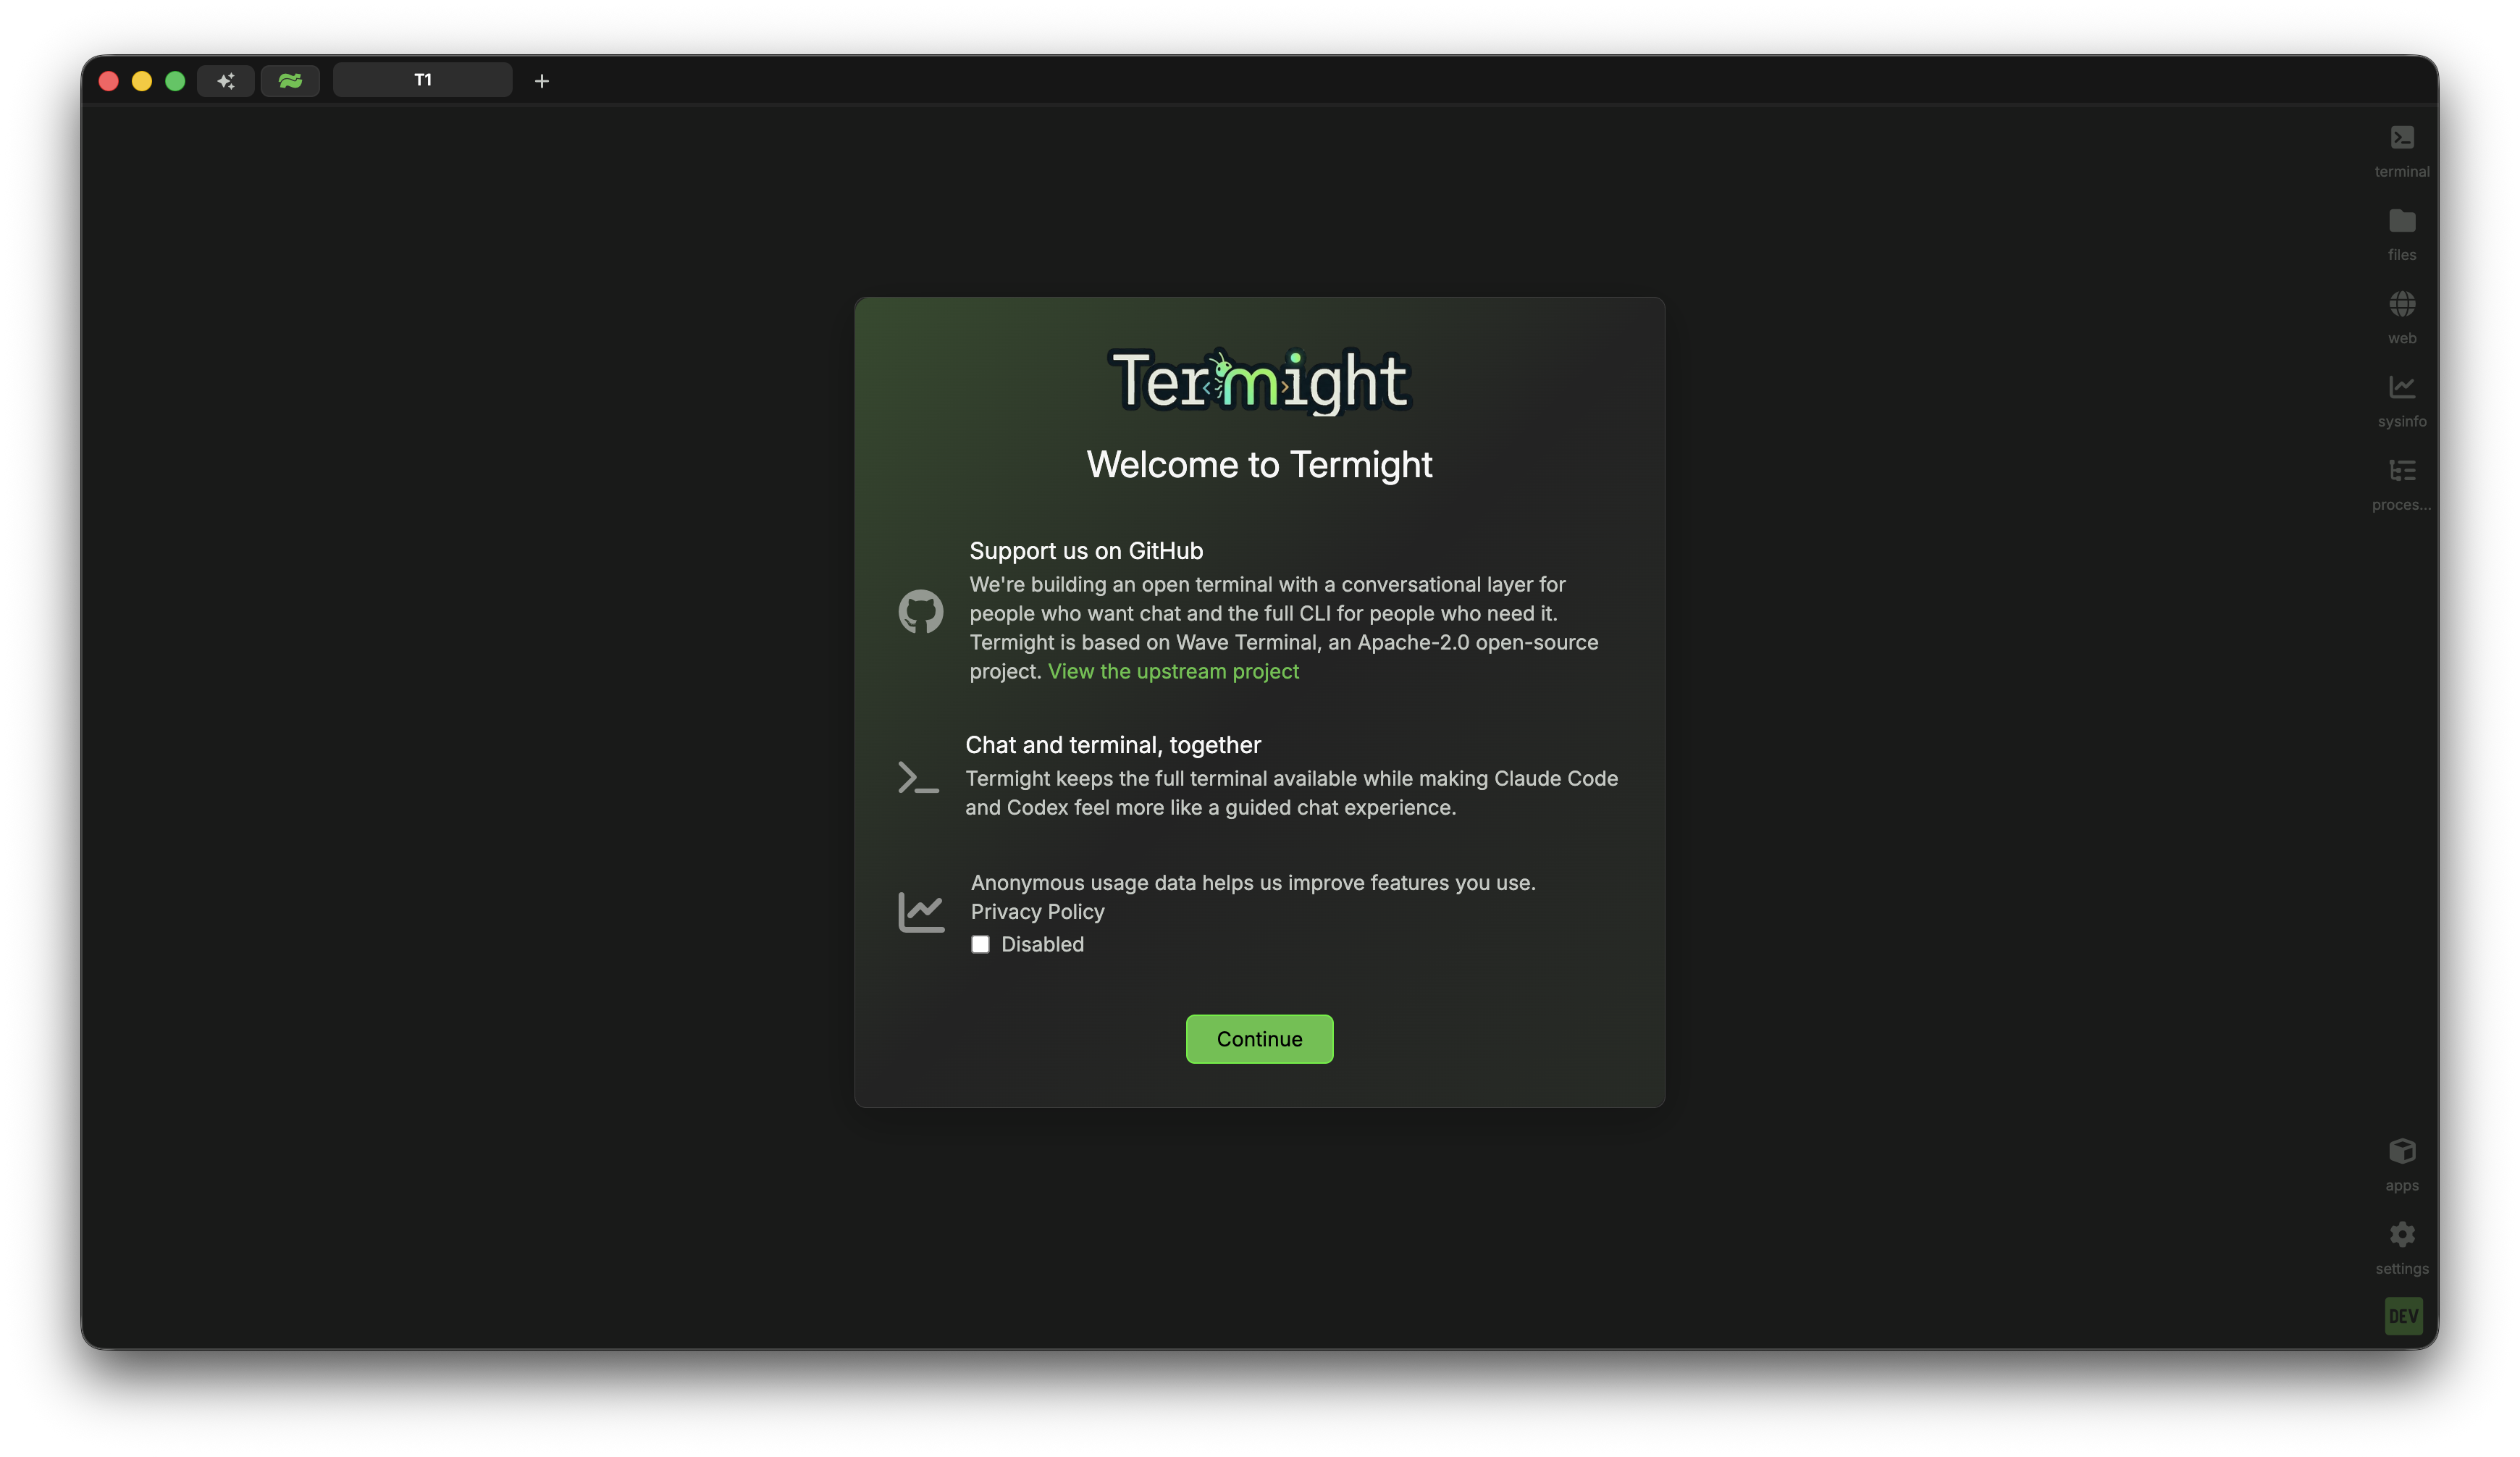Image resolution: width=2520 pixels, height=1457 pixels.
Task: Open the apps cube icon
Action: (2401, 1150)
